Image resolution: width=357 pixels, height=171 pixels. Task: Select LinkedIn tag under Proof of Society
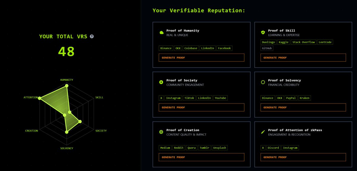click(204, 98)
